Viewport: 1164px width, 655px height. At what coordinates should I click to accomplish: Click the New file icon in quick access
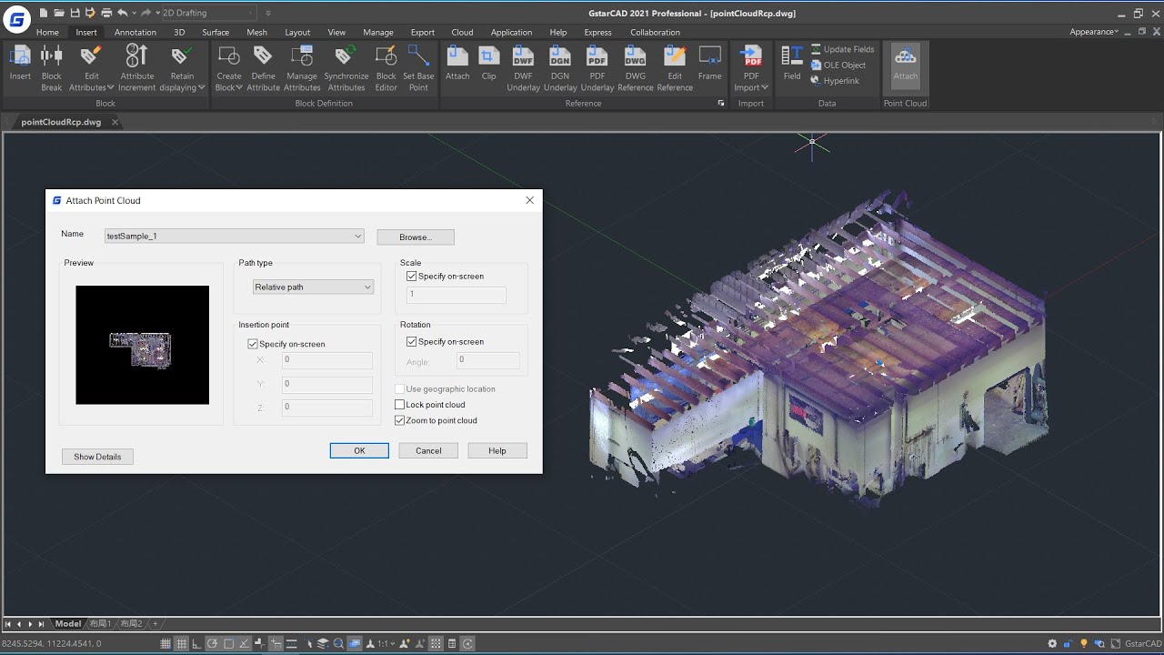pos(44,13)
